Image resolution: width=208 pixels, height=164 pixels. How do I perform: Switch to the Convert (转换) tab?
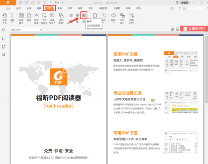click(39, 8)
